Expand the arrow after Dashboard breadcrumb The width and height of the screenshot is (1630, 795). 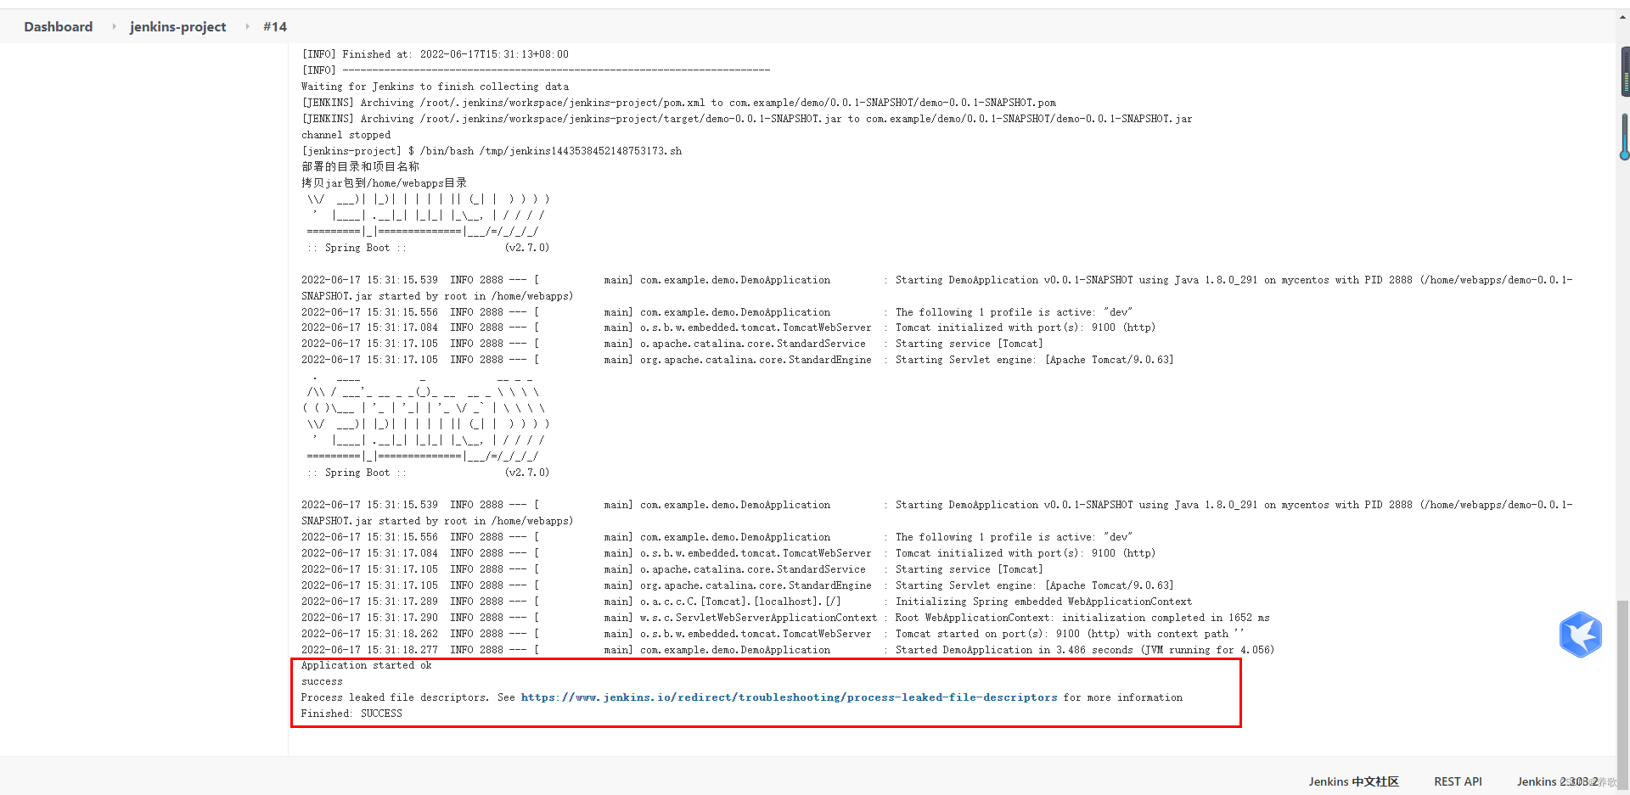114,26
